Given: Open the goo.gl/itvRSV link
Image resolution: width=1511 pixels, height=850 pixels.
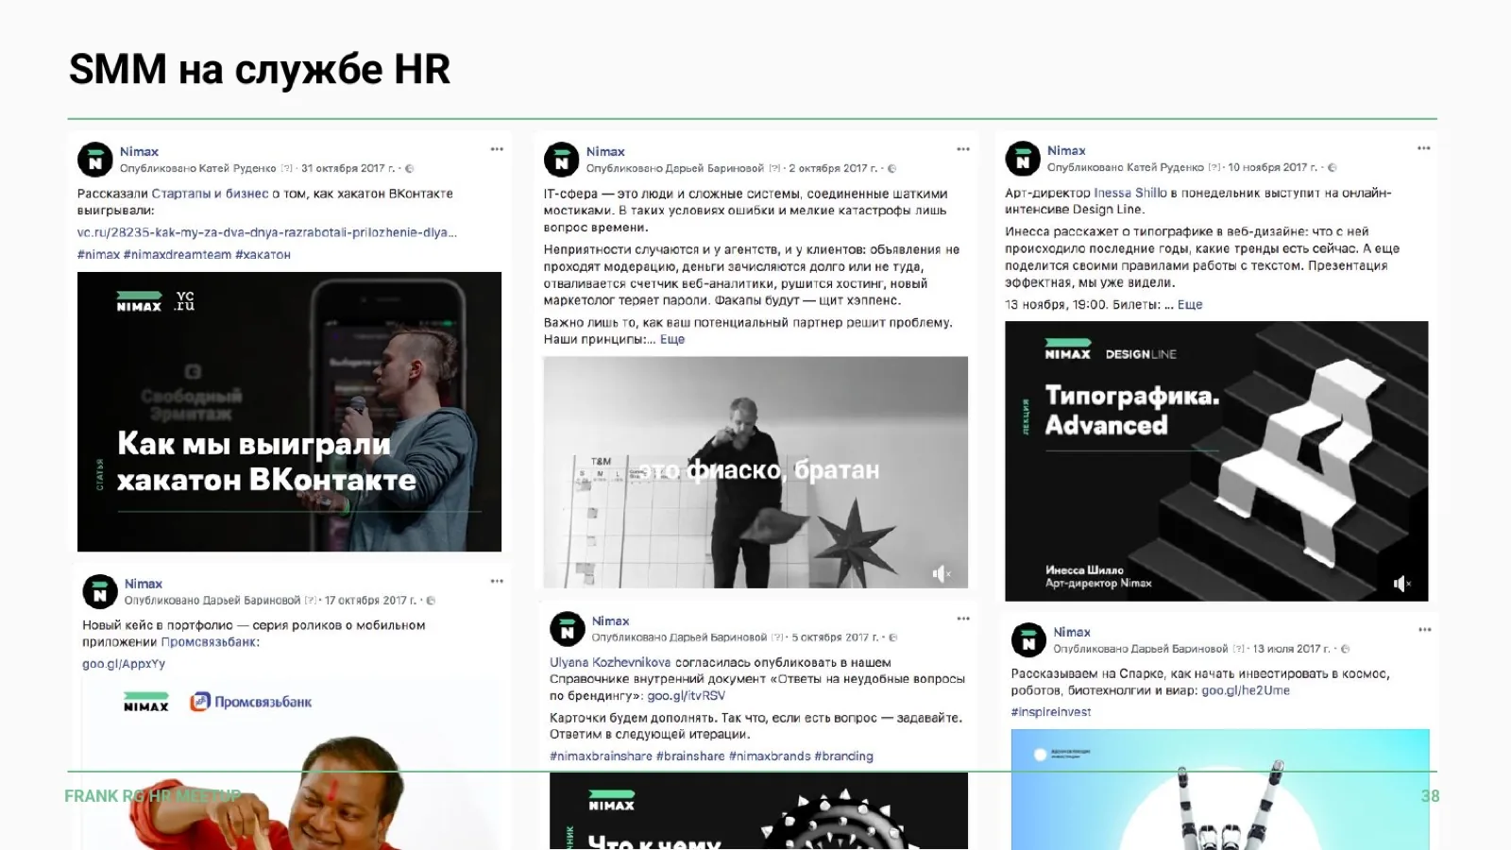Looking at the screenshot, I should click(x=687, y=696).
